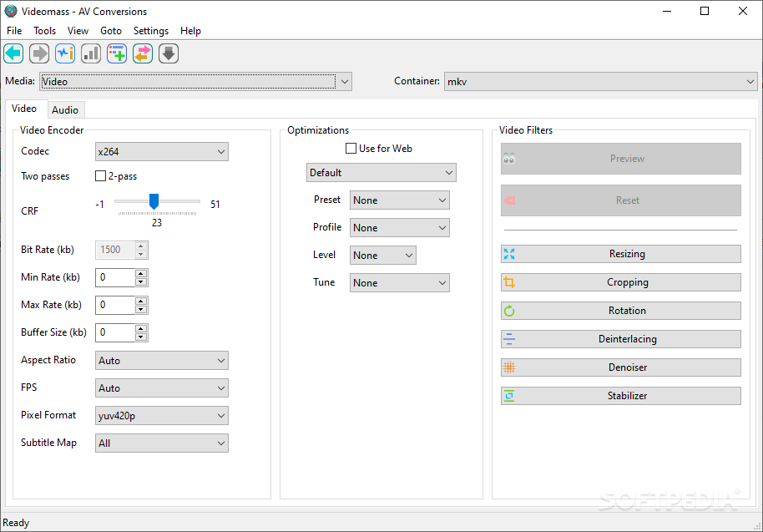763x532 pixels.
Task: Increase Buffer Size with up spinner arrow
Action: point(141,328)
